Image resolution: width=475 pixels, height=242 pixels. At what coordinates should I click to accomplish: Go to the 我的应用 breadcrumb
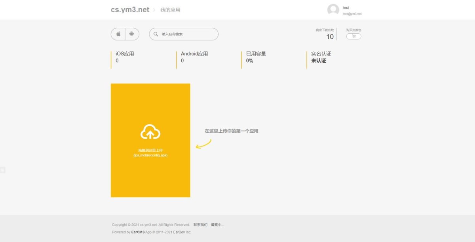point(170,10)
